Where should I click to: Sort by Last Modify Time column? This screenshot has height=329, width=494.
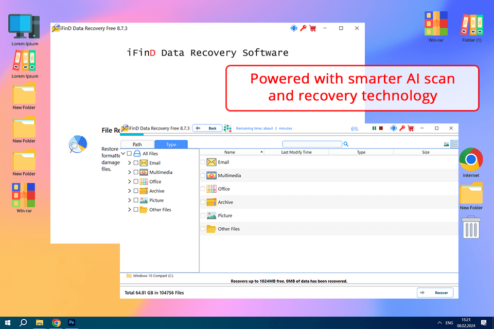[296, 152]
